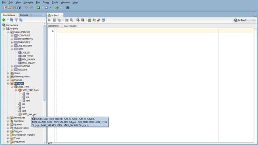Expand the Views node
The width and height of the screenshot is (258, 145).
pos(8,73)
